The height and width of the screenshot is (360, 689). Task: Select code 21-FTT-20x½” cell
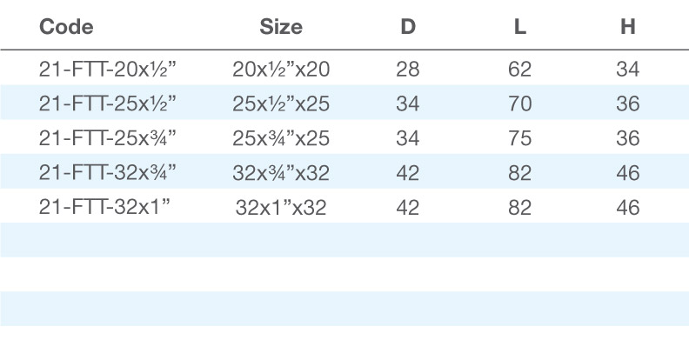pyautogui.click(x=107, y=69)
